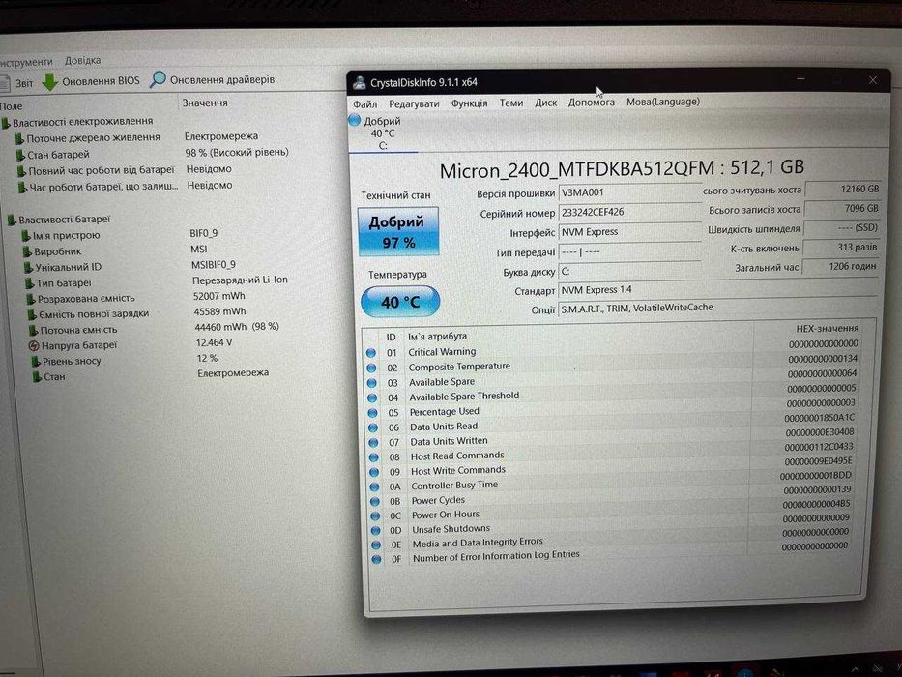902x677 pixels.
Task: Click the HEX-значення column header
Action: [x=828, y=329]
